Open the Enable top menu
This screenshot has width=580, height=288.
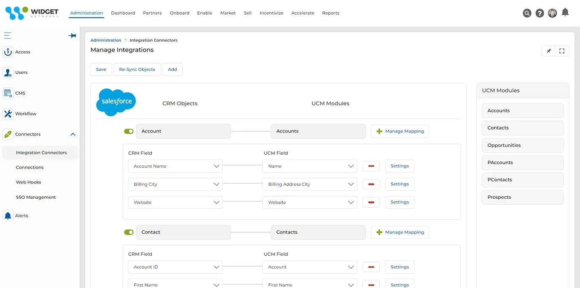click(205, 13)
